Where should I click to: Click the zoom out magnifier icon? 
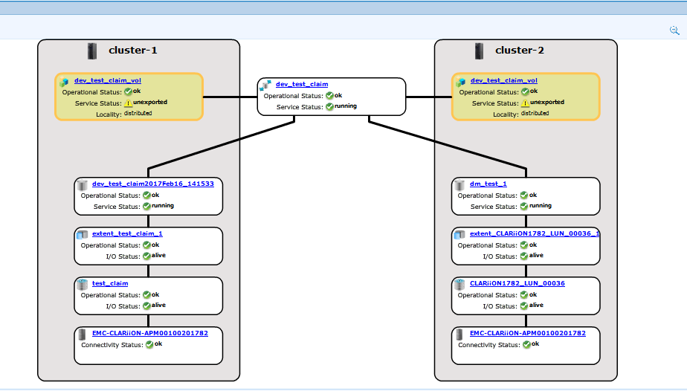[674, 30]
